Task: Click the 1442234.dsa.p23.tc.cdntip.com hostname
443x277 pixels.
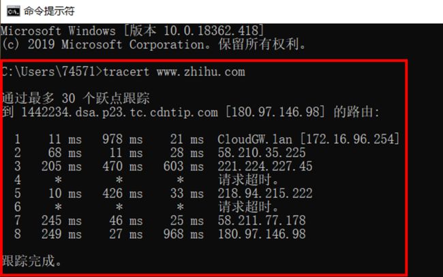Action: pyautogui.click(x=119, y=113)
